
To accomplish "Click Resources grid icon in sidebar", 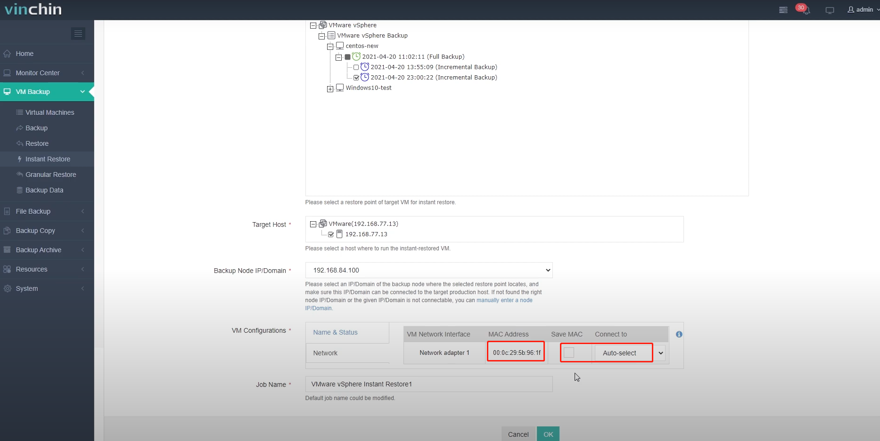I will [x=7, y=269].
